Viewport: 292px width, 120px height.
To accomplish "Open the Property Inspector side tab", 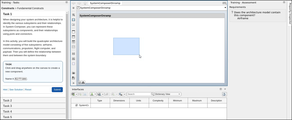I will (x=290, y=14).
